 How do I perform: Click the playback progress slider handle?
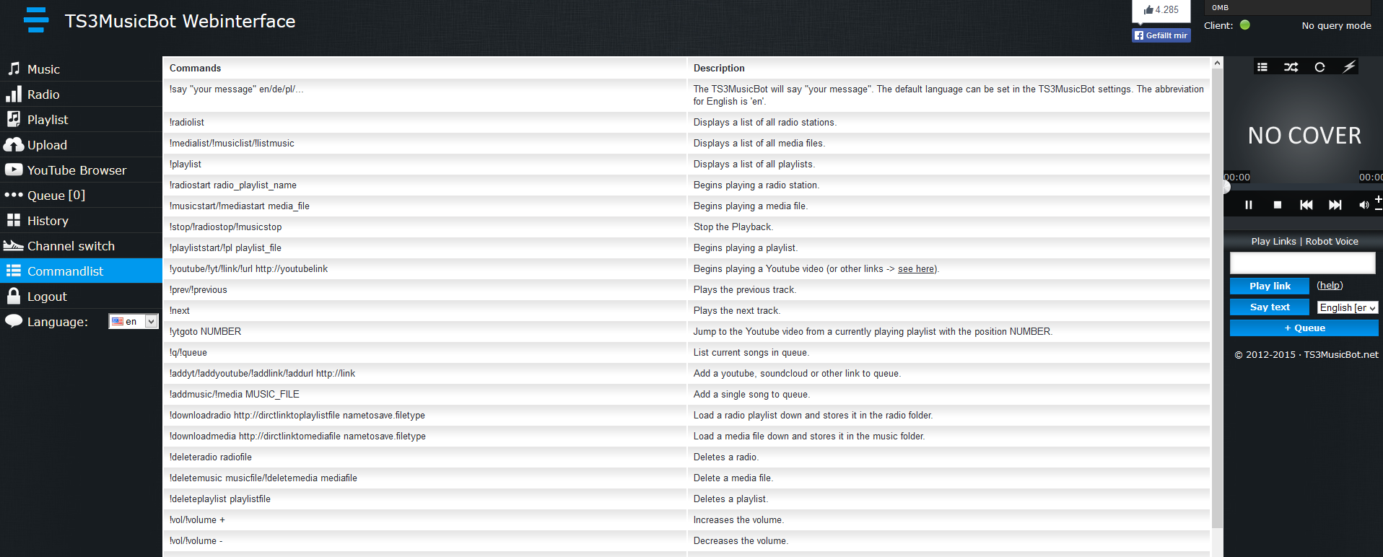[x=1226, y=188]
